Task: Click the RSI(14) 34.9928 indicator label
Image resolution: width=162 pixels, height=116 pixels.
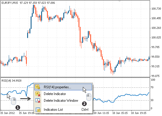Action: pos(11,81)
